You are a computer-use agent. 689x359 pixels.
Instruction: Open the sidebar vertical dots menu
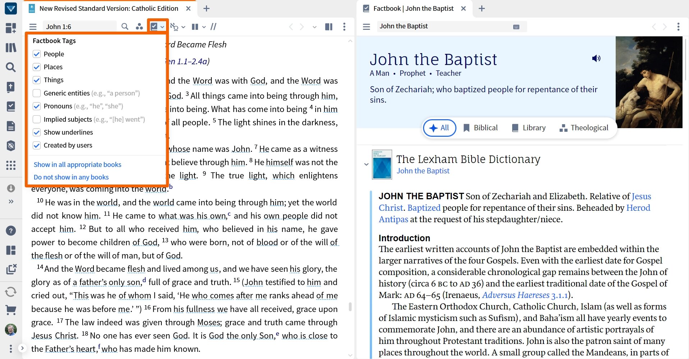11,349
